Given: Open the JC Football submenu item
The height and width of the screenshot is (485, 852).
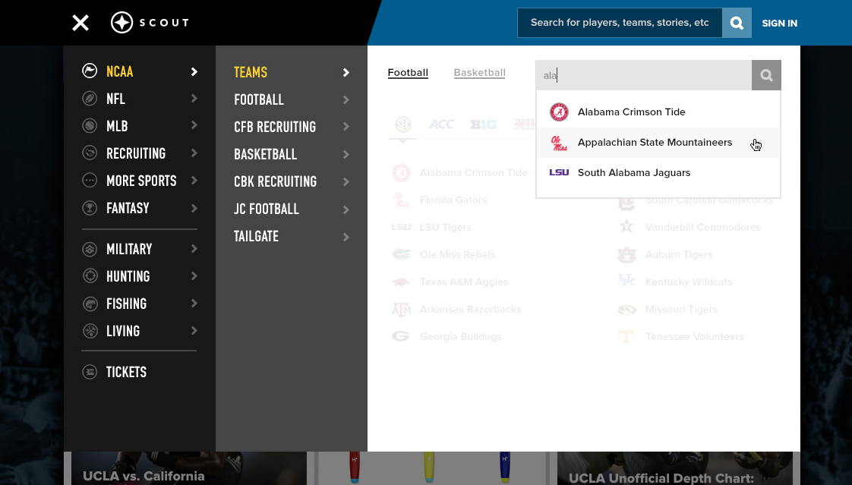Looking at the screenshot, I should point(267,209).
